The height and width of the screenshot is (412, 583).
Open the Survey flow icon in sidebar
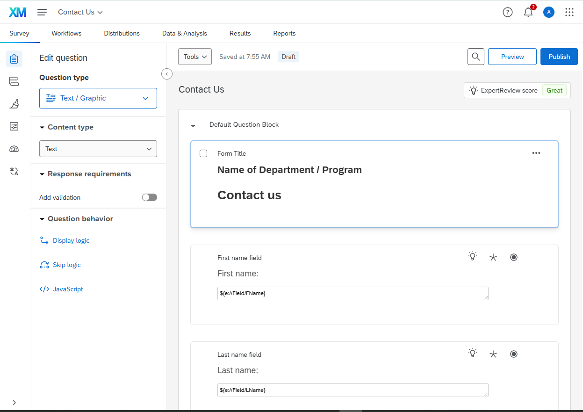click(14, 81)
